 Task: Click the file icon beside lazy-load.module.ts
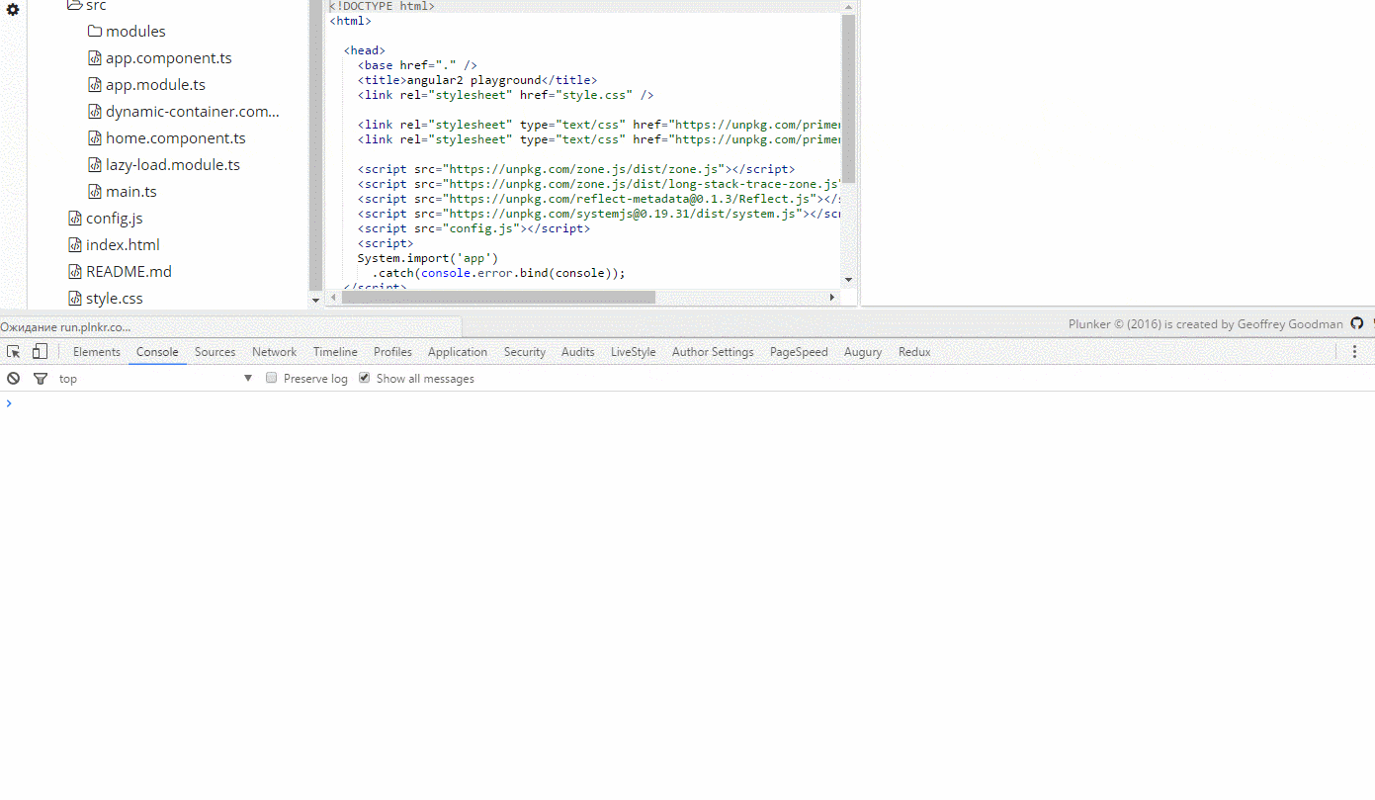click(x=95, y=164)
